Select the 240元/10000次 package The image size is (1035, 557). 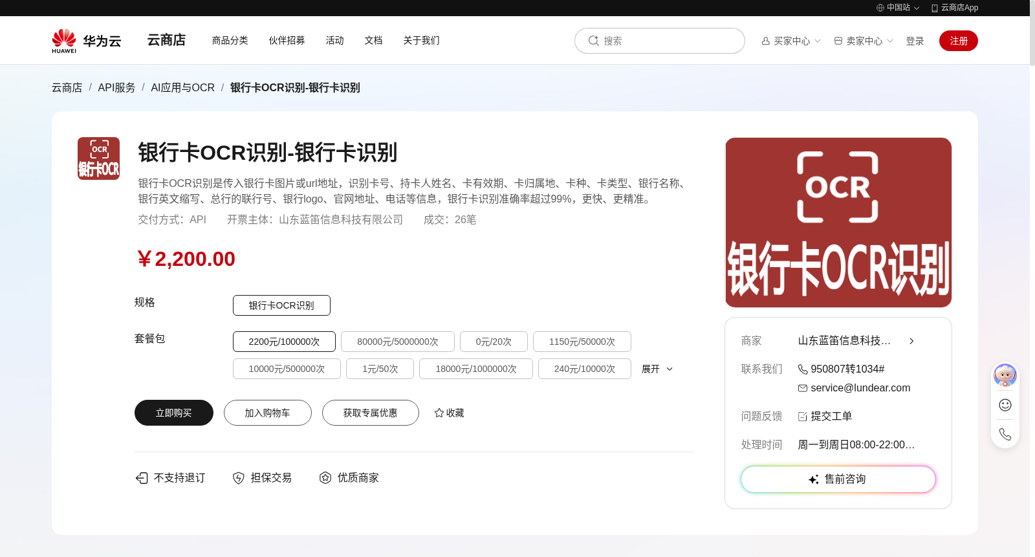[x=585, y=369]
